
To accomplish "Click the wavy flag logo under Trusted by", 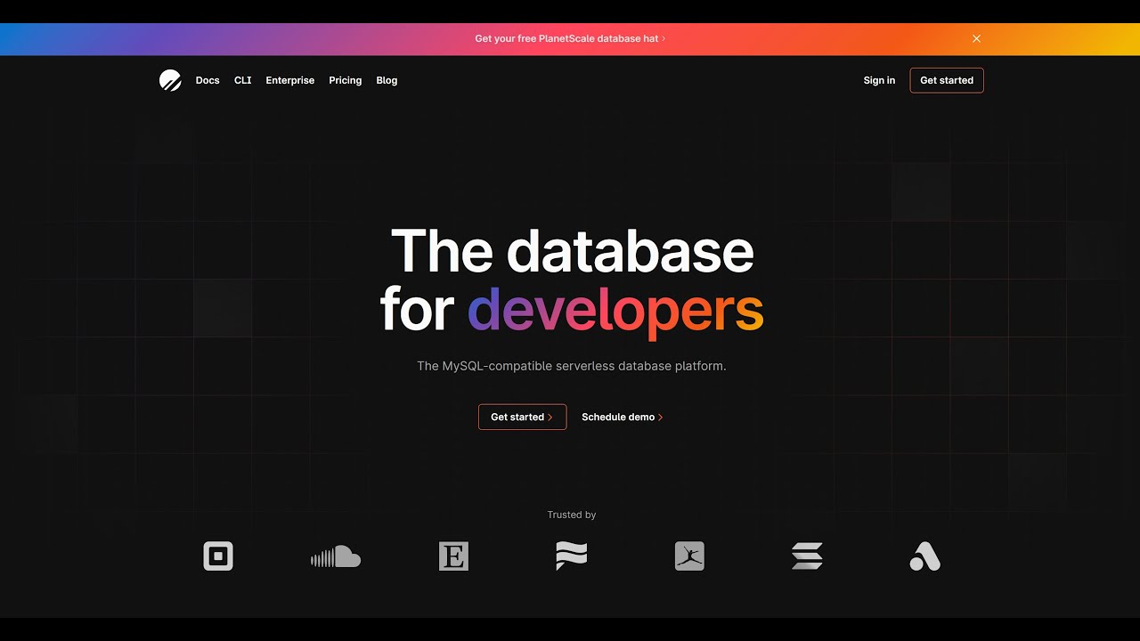I will pos(572,556).
